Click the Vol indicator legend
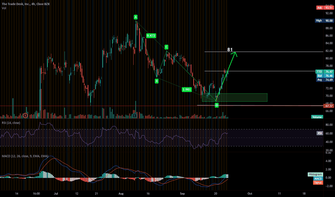The image size is (335, 197). pyautogui.click(x=4, y=8)
